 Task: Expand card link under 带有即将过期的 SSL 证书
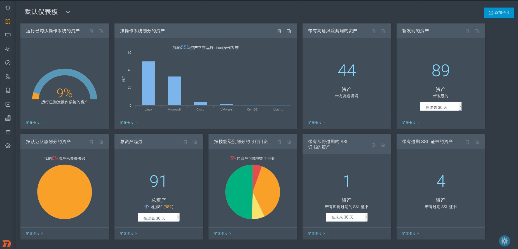(x=317, y=234)
